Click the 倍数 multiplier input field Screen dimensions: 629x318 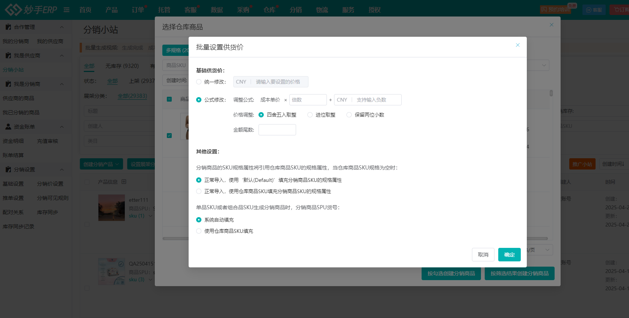coord(308,100)
